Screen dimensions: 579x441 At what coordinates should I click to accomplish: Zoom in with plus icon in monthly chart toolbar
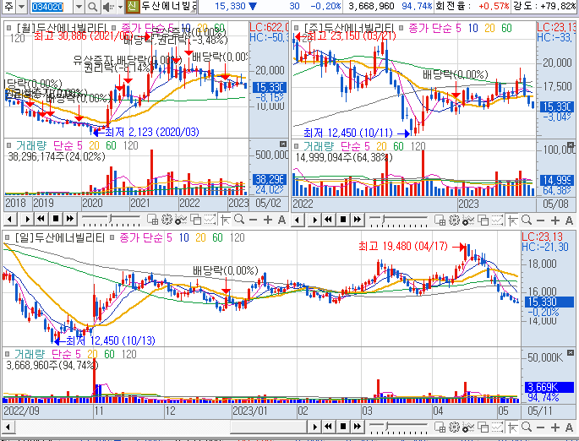point(268,220)
